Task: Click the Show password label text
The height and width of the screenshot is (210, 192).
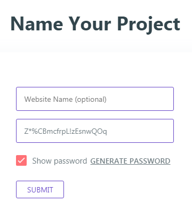Action: pyautogui.click(x=60, y=161)
